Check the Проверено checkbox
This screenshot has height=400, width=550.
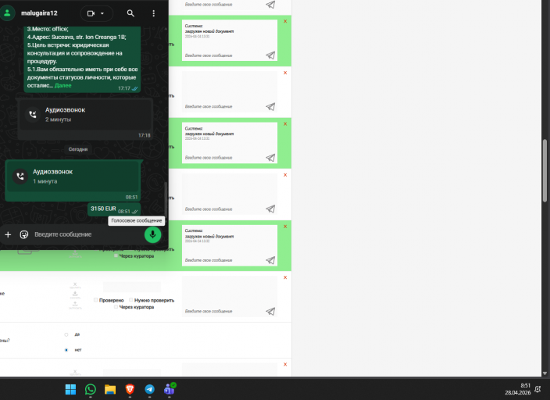[x=96, y=300]
